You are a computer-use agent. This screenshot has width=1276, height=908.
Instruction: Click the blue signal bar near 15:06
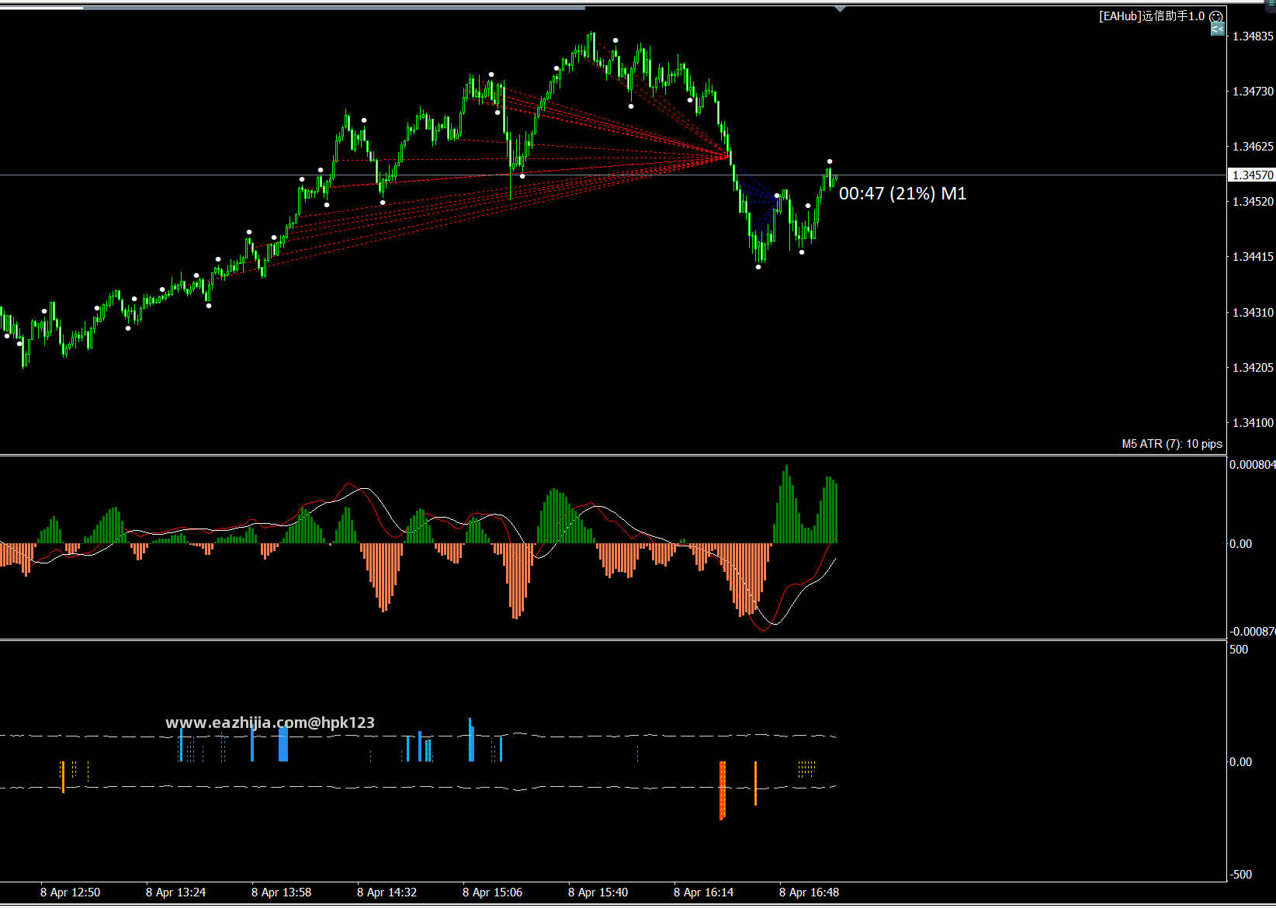pos(471,740)
